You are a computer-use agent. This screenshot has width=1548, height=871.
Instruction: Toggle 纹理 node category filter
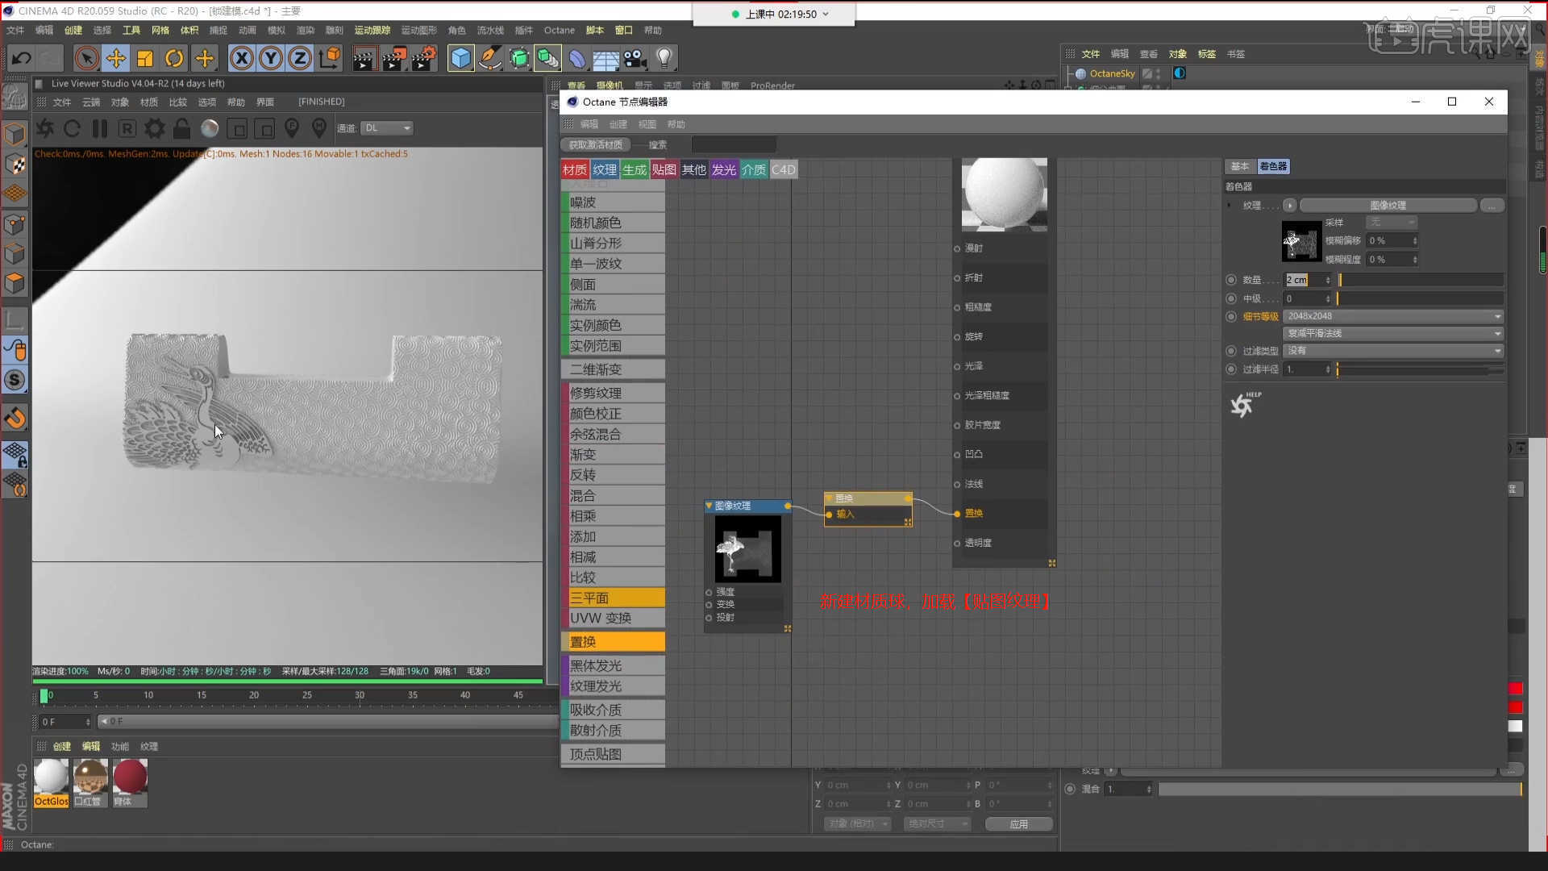coord(605,169)
